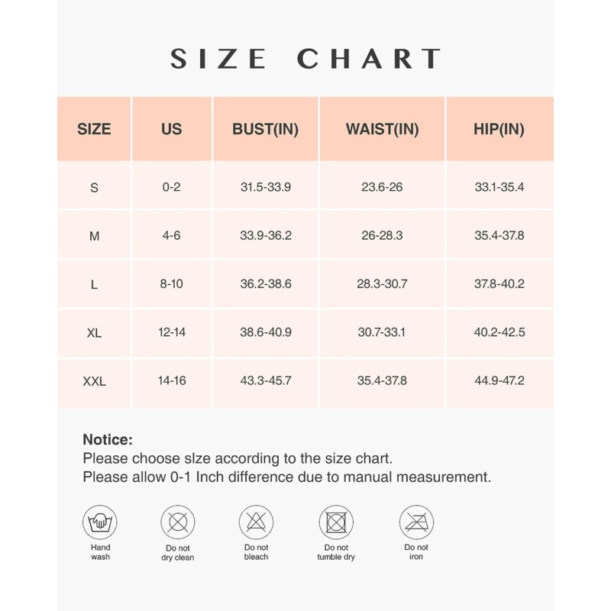Click the SIZE CHART title
The width and height of the screenshot is (611, 611).
pos(305,59)
